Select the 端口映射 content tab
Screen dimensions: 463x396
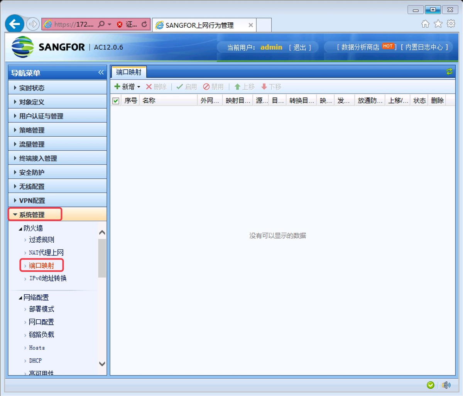(x=129, y=72)
